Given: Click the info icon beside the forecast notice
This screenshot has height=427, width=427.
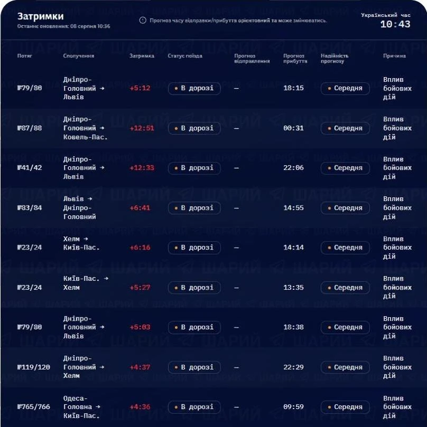Looking at the screenshot, I should [143, 21].
